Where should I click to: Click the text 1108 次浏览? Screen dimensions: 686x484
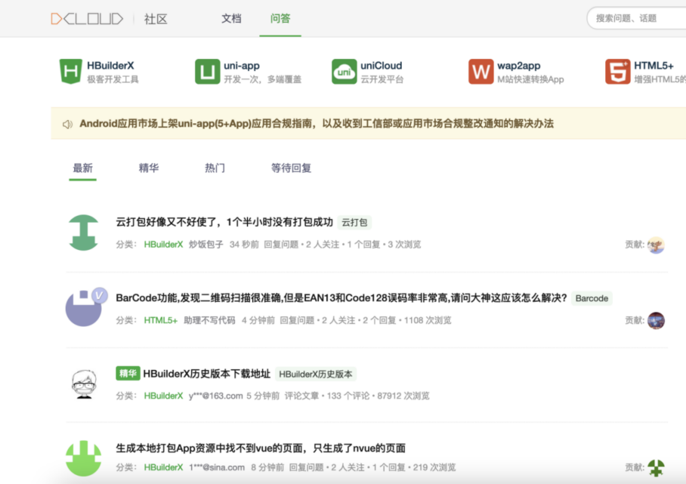[427, 320]
